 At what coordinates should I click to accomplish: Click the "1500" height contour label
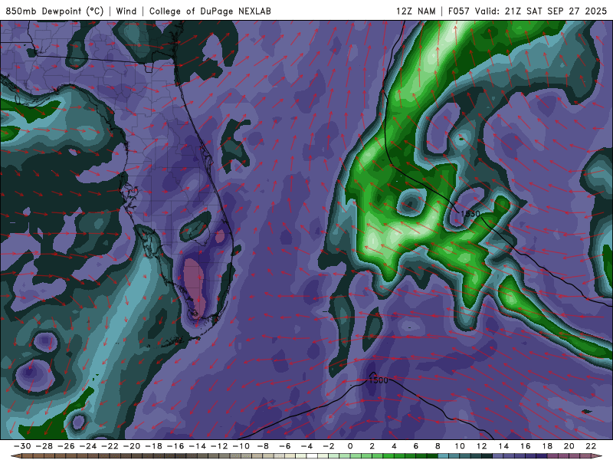tap(379, 380)
